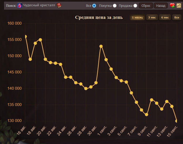Image resolution: width=183 pixels, height=144 pixels.
Task: Add item to favorites with heart icon
Action: click(172, 6)
